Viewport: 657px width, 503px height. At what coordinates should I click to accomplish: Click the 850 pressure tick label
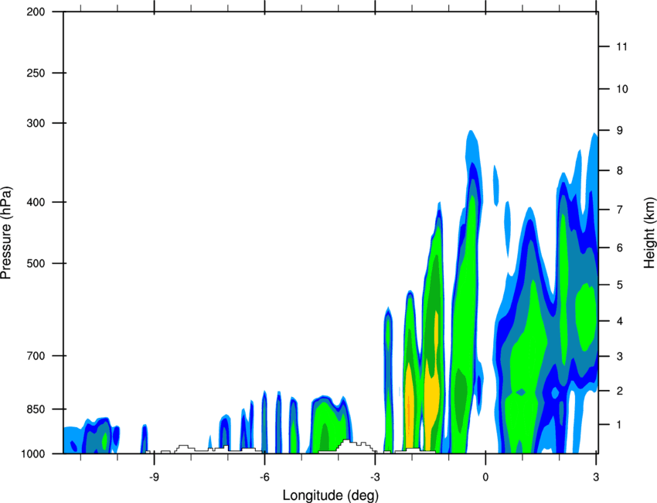click(36, 409)
